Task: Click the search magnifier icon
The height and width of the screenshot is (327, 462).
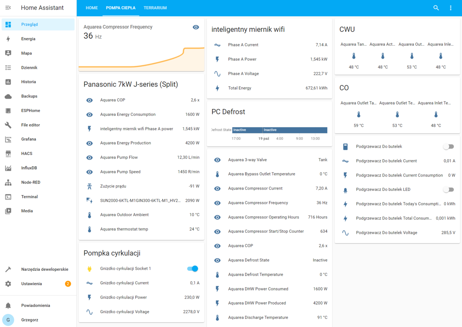Action: tap(436, 8)
